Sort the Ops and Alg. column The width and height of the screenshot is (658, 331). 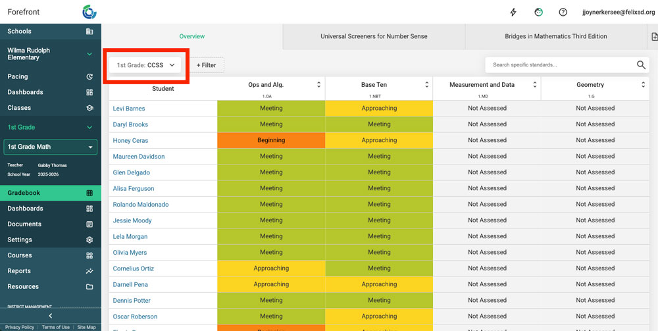pos(319,85)
